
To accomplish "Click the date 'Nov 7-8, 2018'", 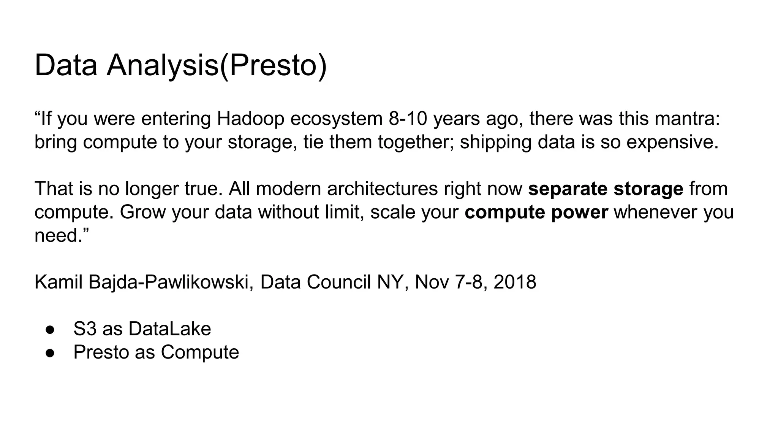I will [x=475, y=282].
